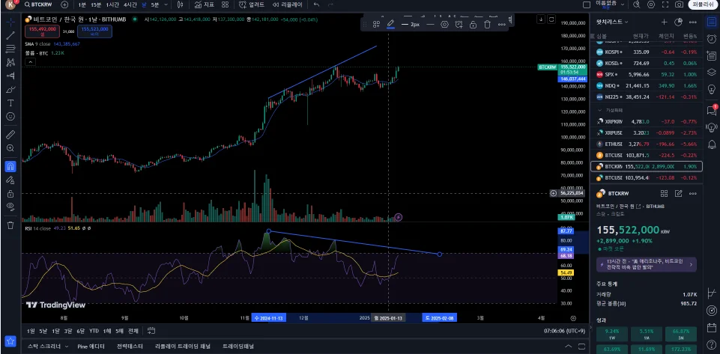This screenshot has height=354, width=720.
Task: Add alert on the drawing
Action: point(459,24)
